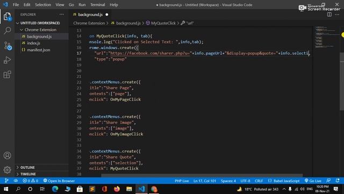Open Chrome from the taskbar
Viewport: 344px width, 194px height.
click(x=154, y=189)
